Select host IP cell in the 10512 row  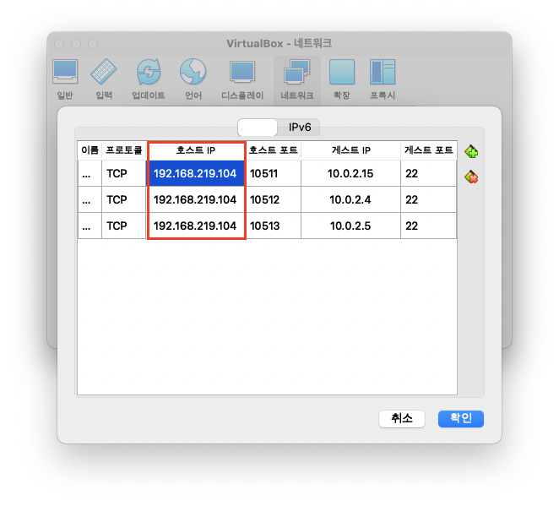[196, 199]
